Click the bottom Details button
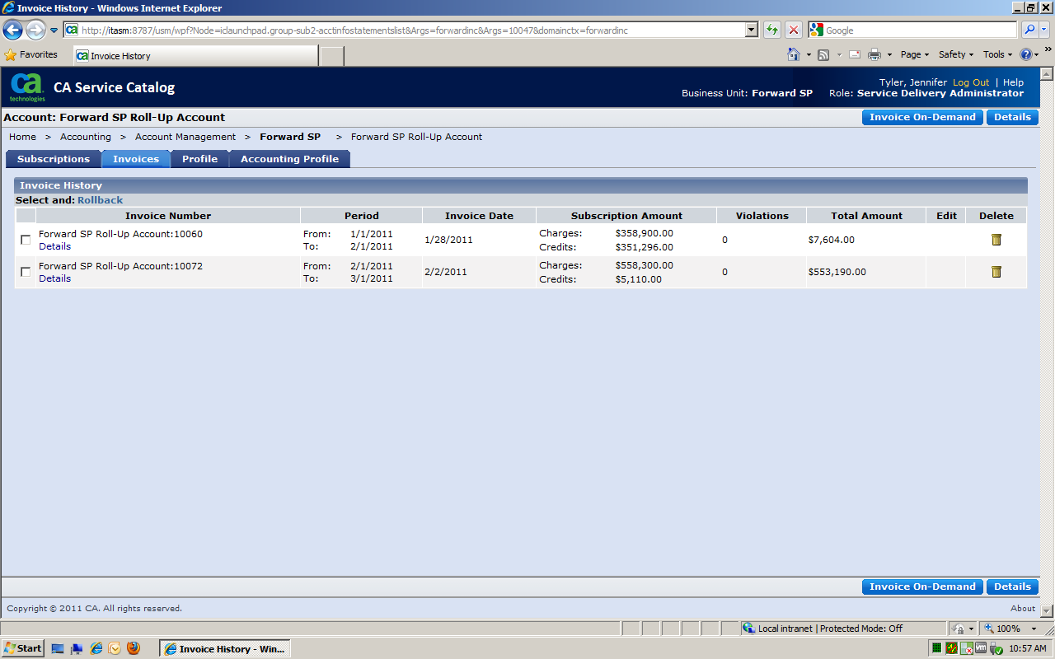 point(1012,587)
